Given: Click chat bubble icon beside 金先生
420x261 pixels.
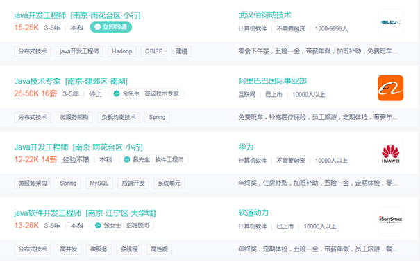Looking at the screenshot, I should click(x=116, y=93).
